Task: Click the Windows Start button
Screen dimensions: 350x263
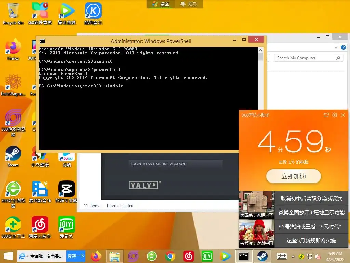Action: point(8,256)
